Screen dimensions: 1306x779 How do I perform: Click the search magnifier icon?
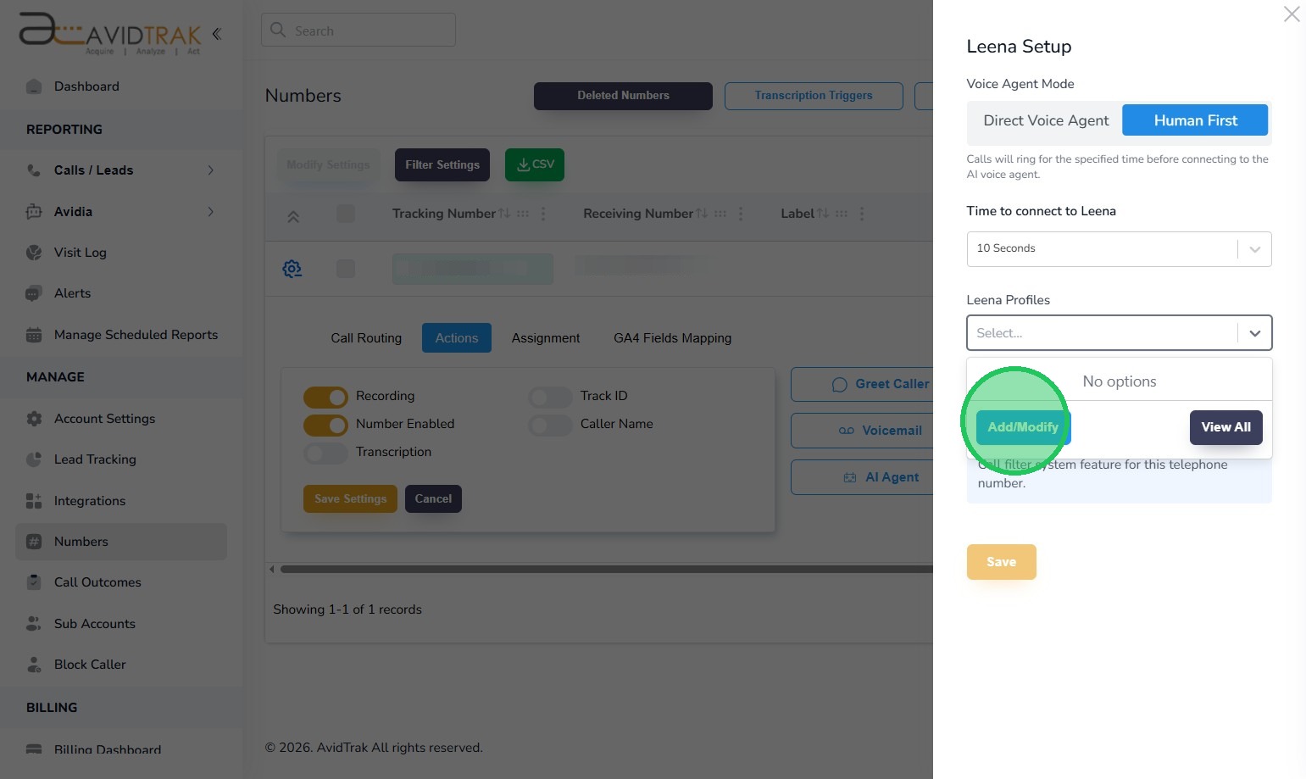(277, 31)
